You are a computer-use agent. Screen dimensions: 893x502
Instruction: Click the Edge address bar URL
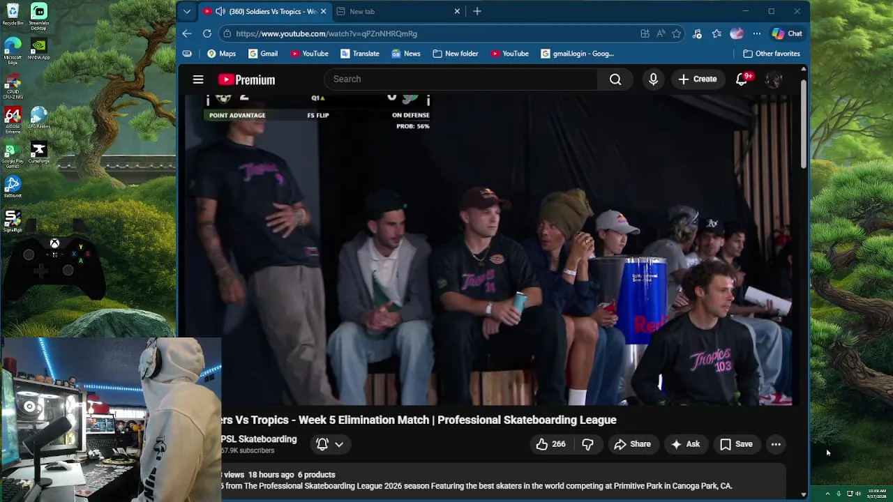click(327, 33)
